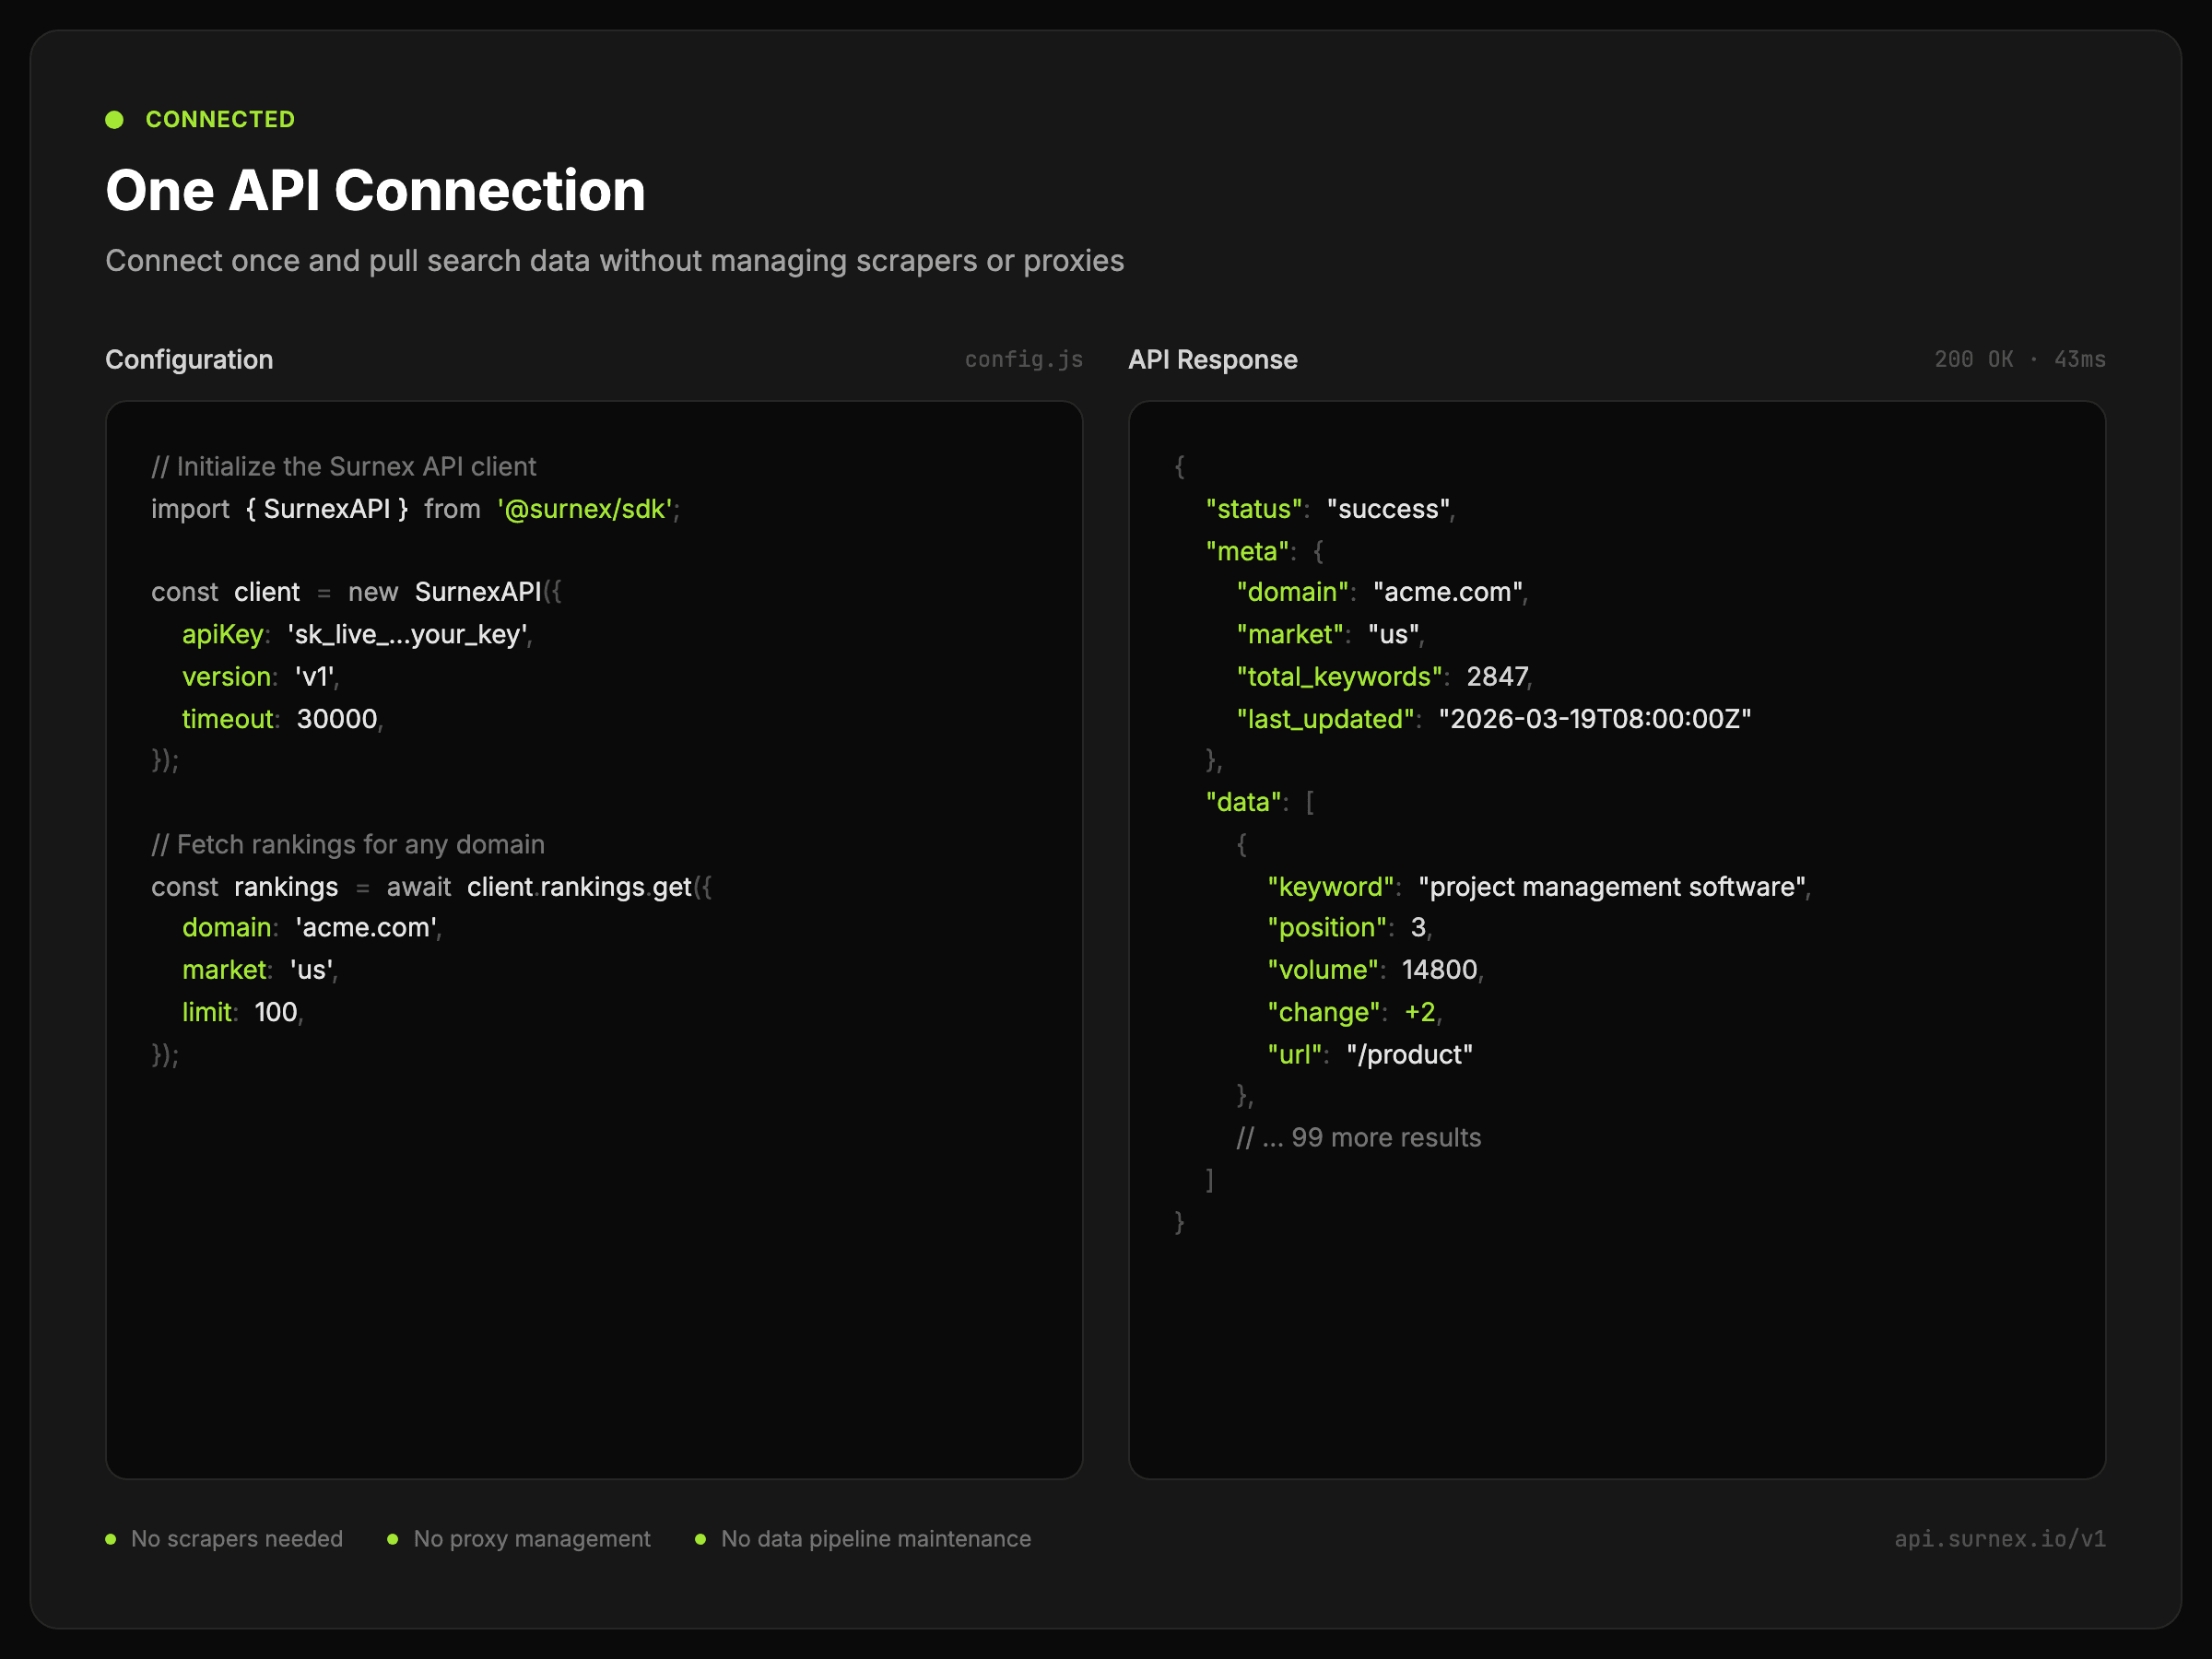Click the '@surnex/sdk' import string
The height and width of the screenshot is (1659, 2212).
coord(585,509)
